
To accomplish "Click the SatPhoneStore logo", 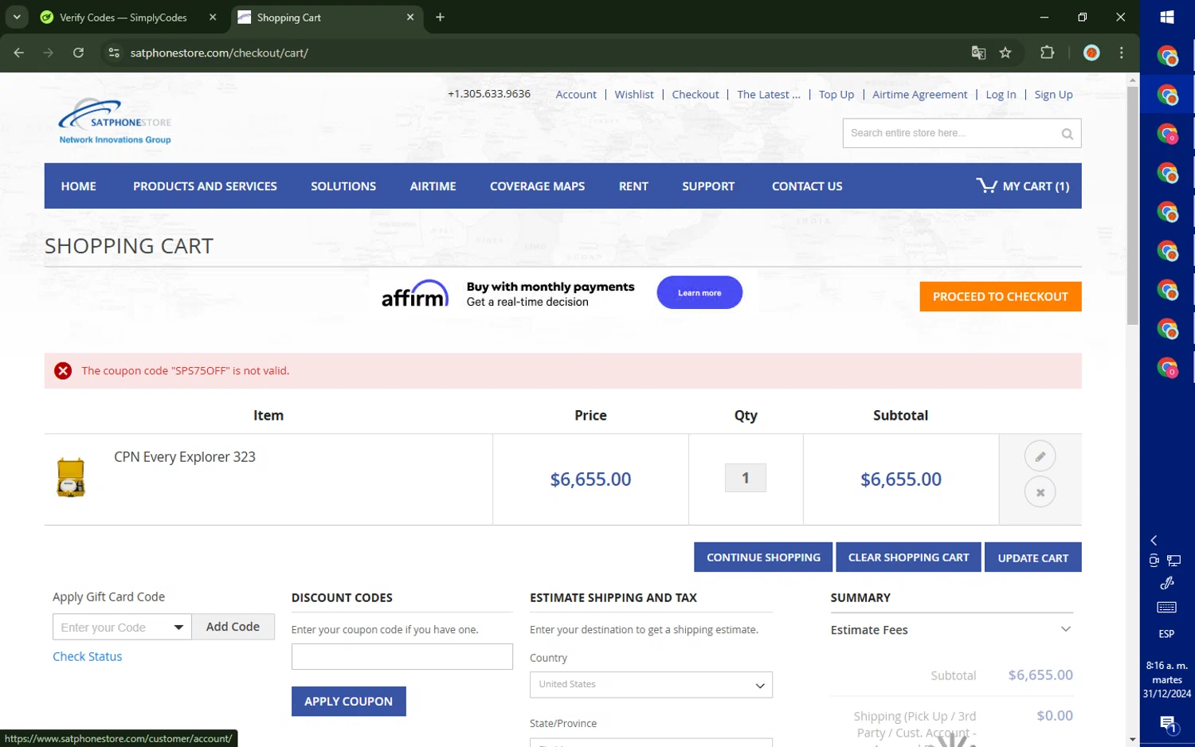I will (x=115, y=121).
